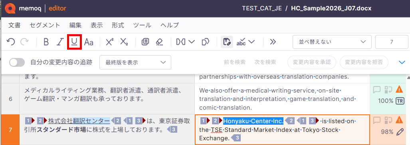This screenshot has width=410, height=145.
Task: Click the change case Aa icon
Action: point(89,42)
